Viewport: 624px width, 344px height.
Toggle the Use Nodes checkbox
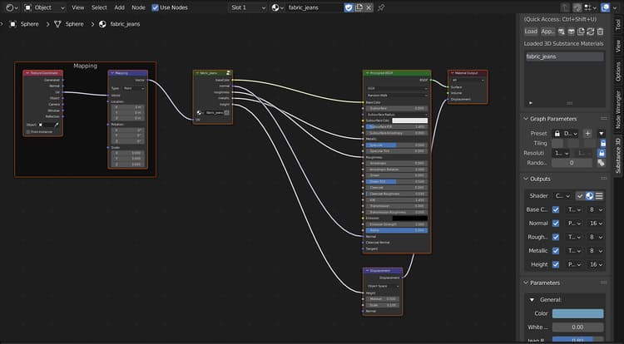[x=156, y=7]
